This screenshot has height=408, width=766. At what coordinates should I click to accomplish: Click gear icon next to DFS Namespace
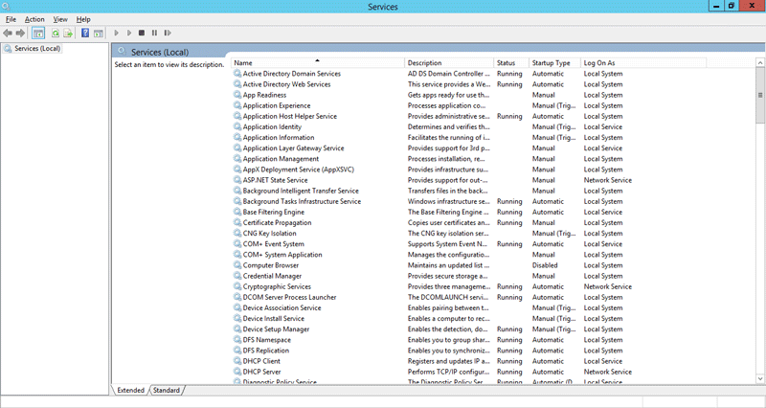(x=237, y=340)
